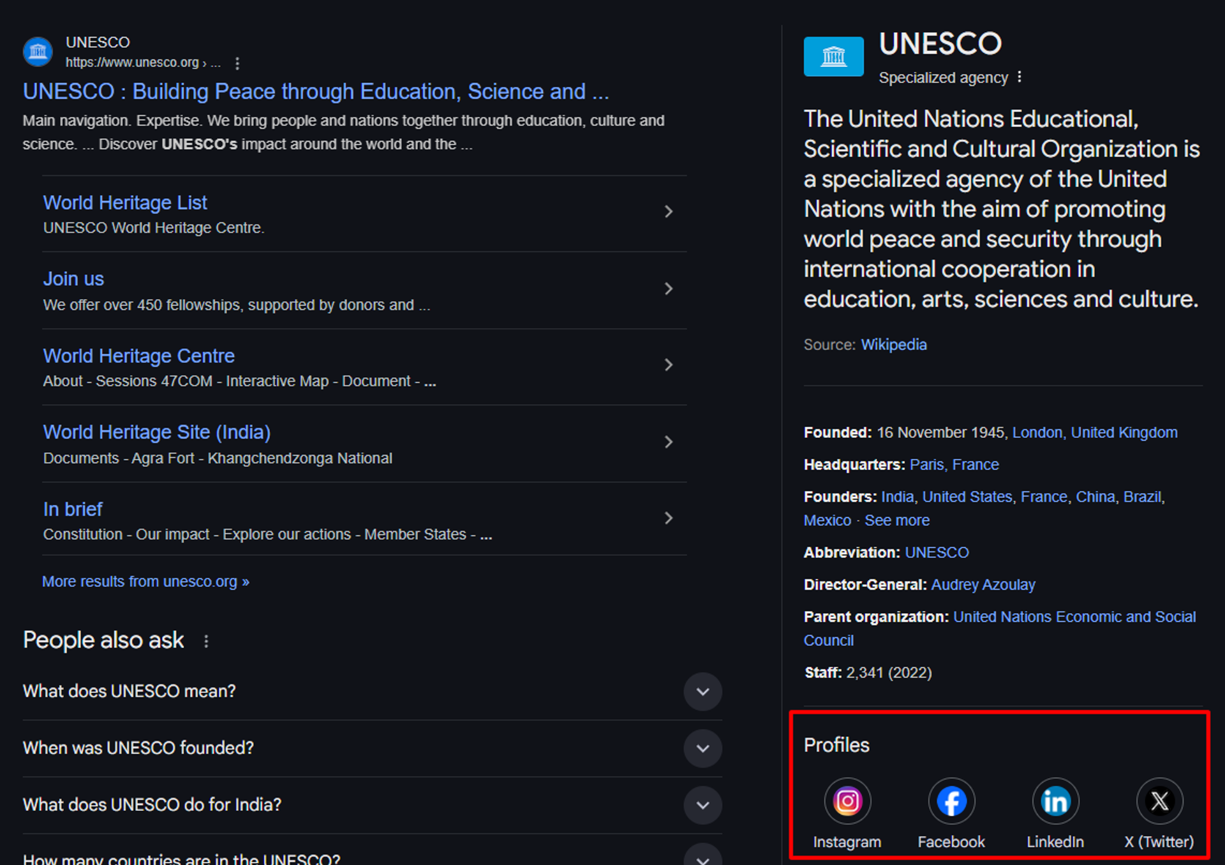The height and width of the screenshot is (865, 1225).
Task: Click the People also ask heading
Action: click(103, 641)
